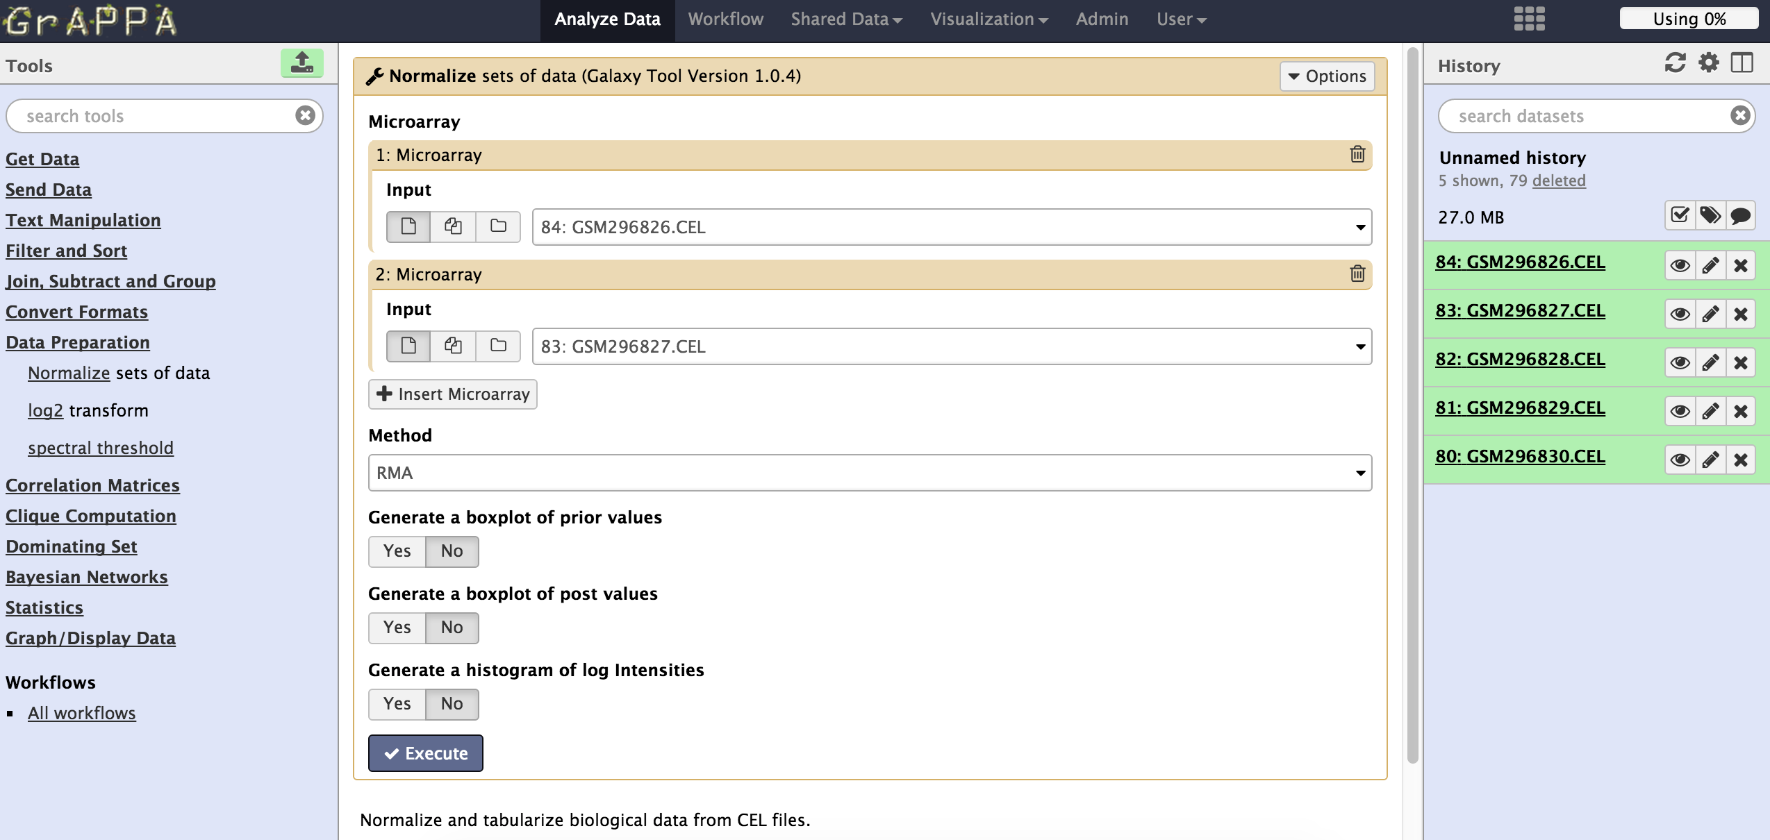Open history options gear menu
Image resolution: width=1770 pixels, height=840 pixels.
[1709, 63]
